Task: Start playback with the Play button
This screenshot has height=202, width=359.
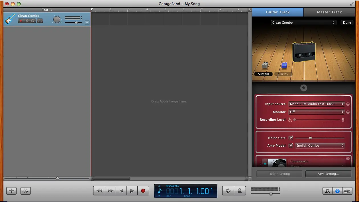Action: pyautogui.click(x=132, y=191)
